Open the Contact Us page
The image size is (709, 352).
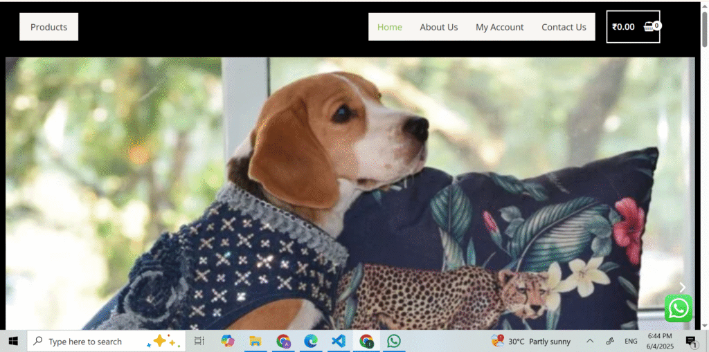tap(564, 27)
